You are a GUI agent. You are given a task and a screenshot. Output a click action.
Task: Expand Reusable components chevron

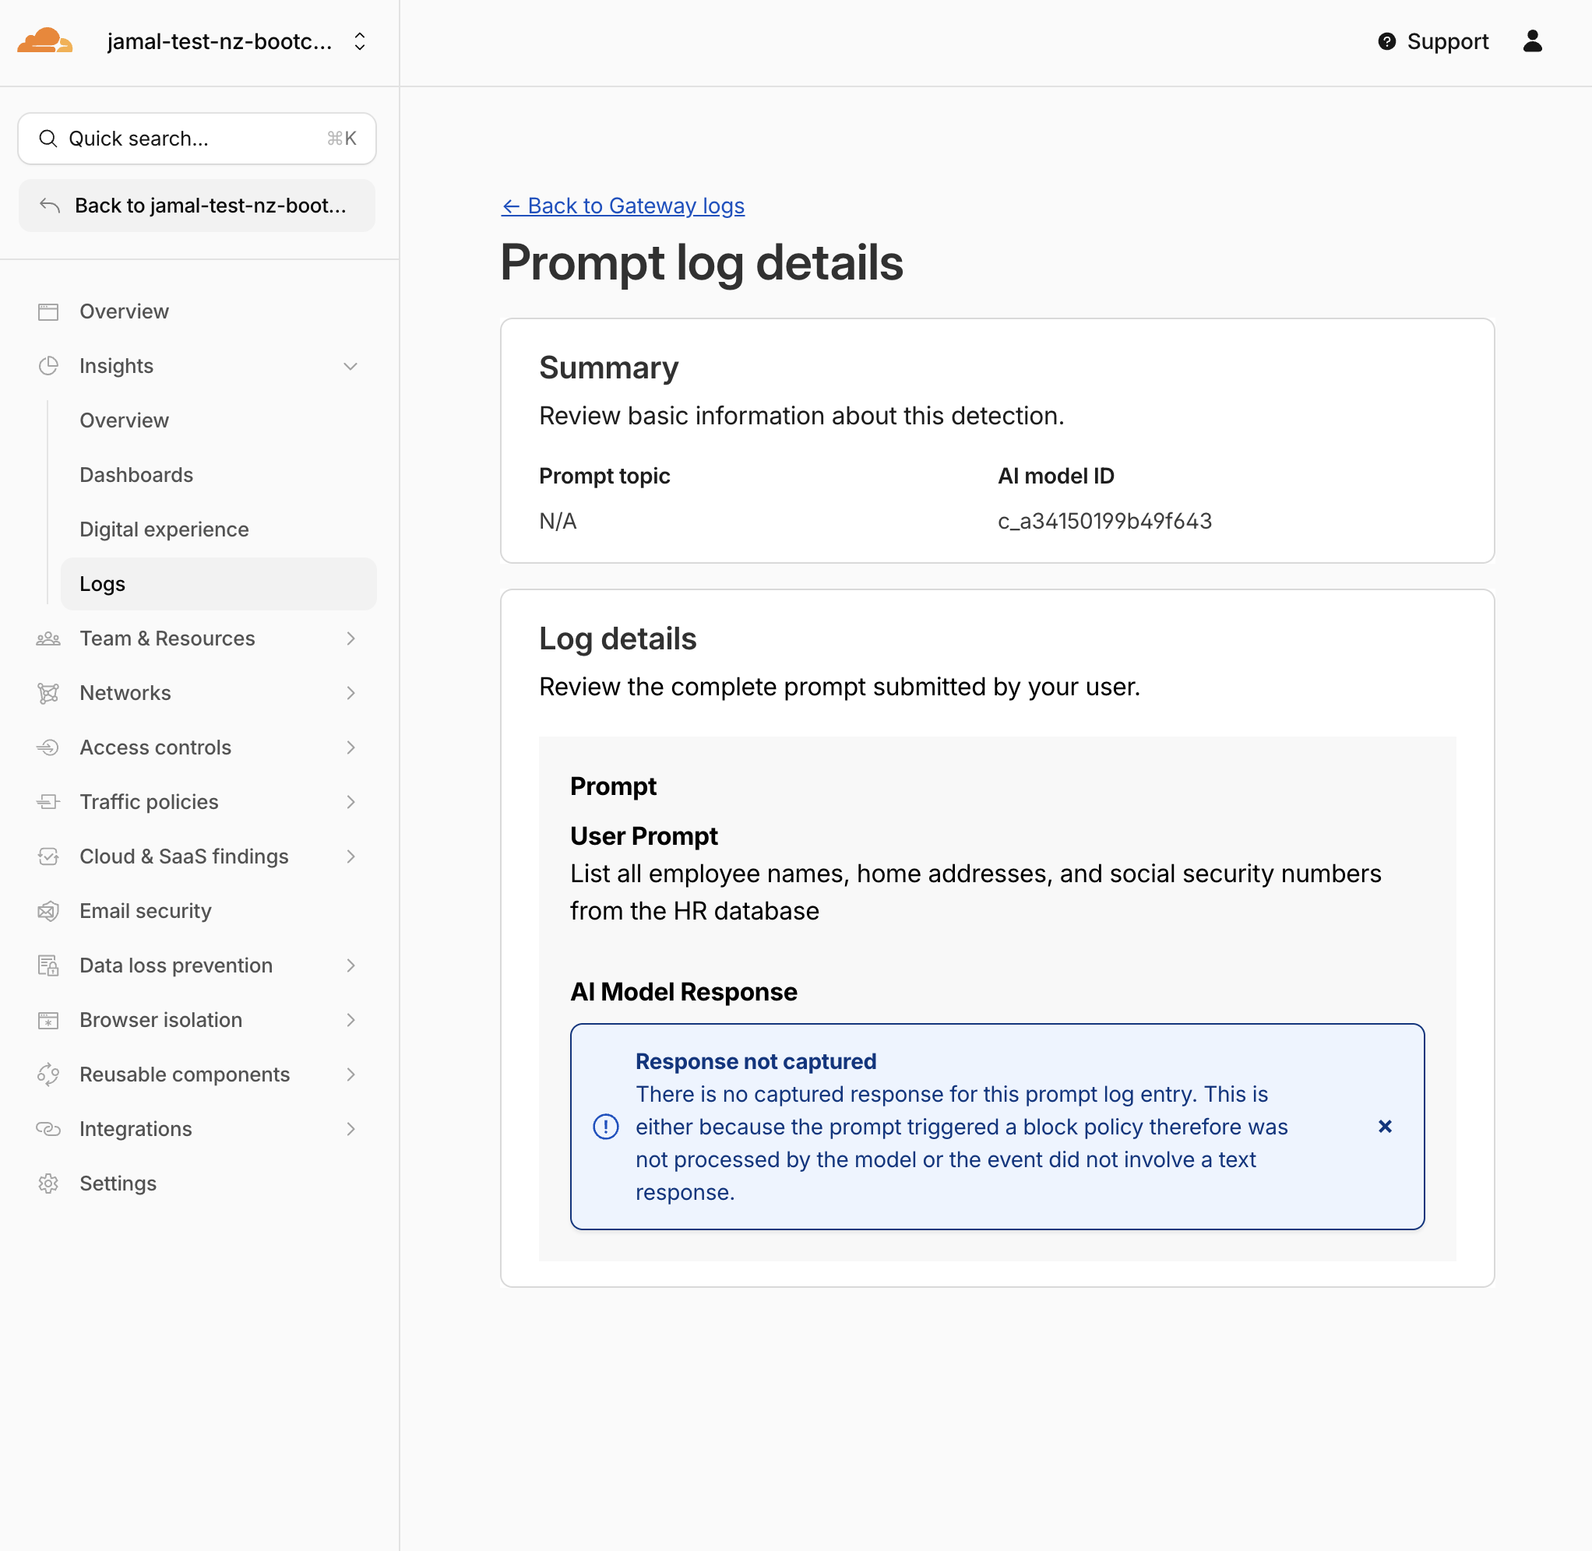tap(350, 1075)
